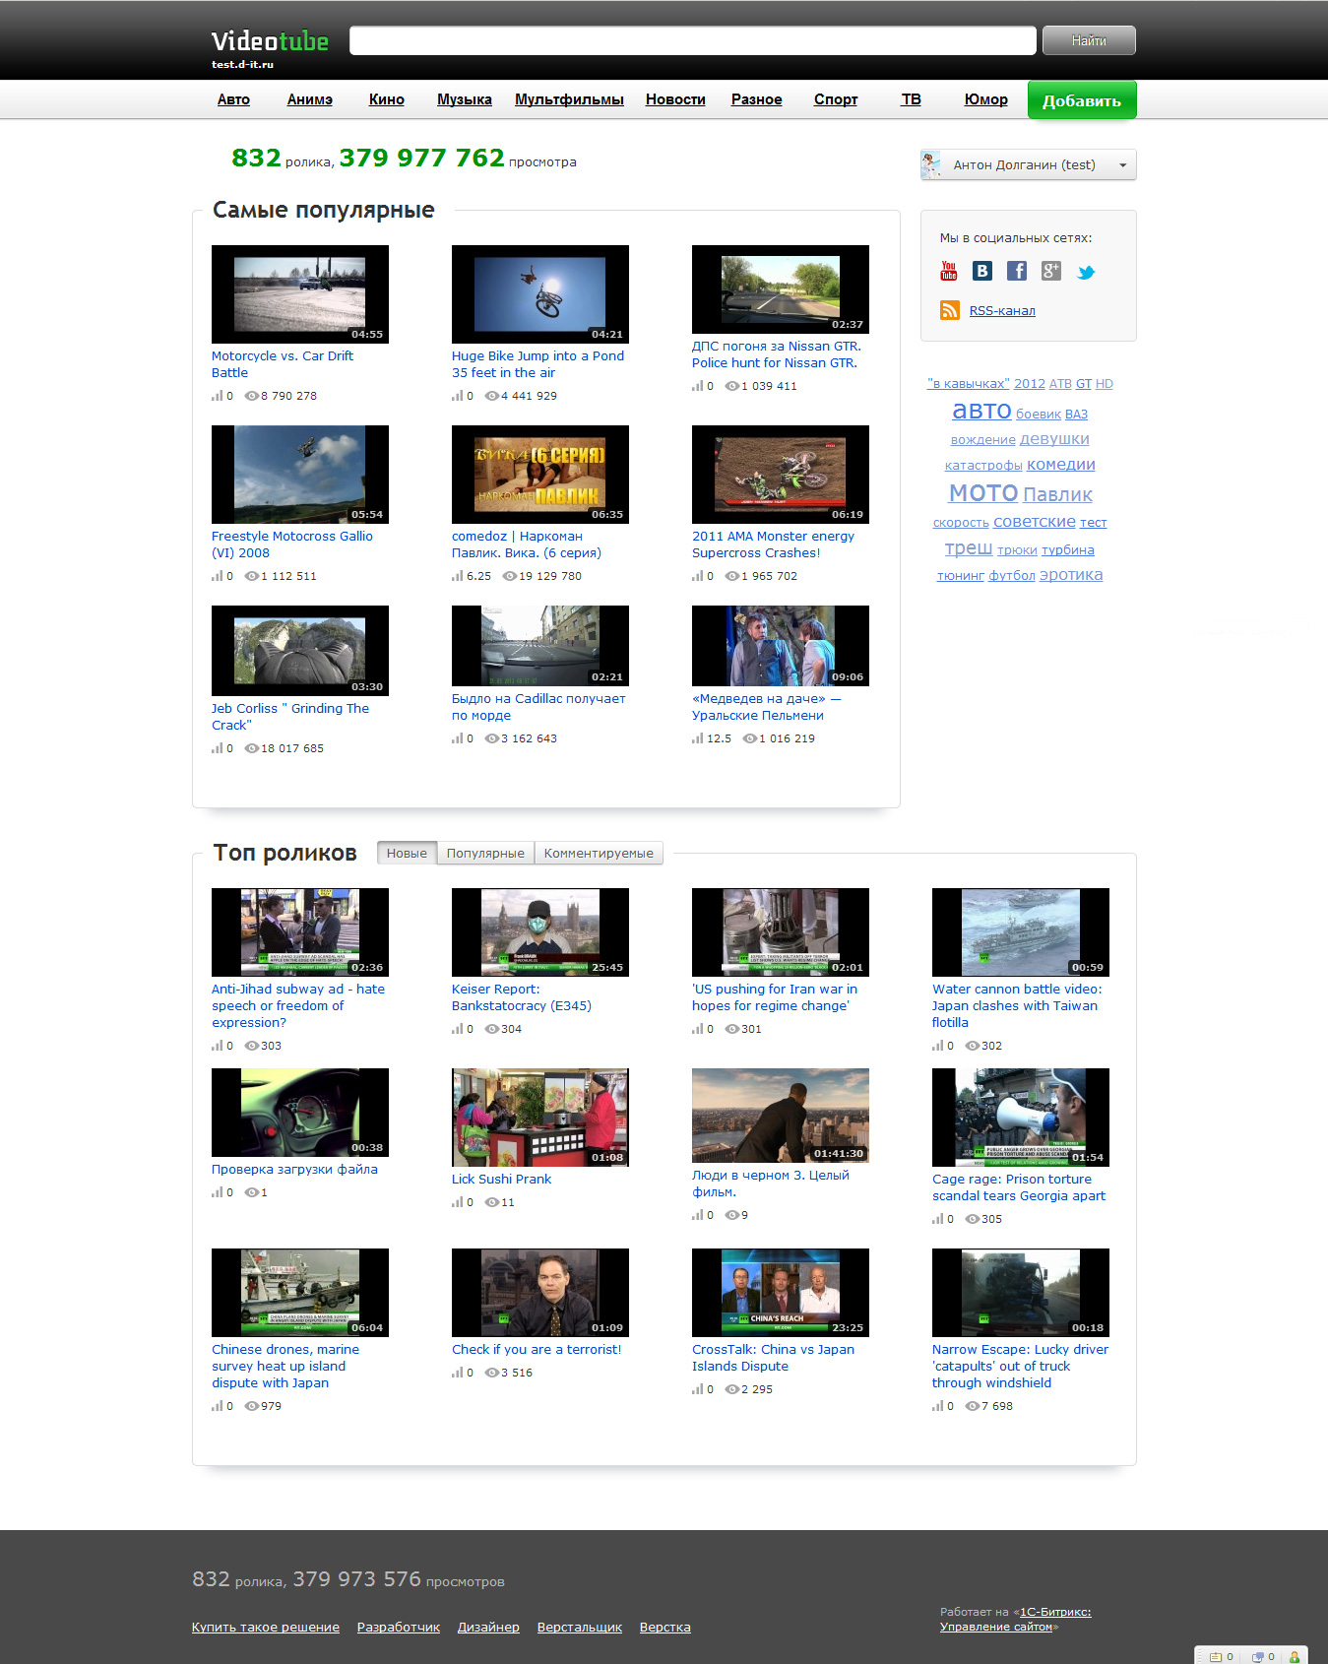
Task: Open the Twitter bird icon
Action: point(1086,273)
